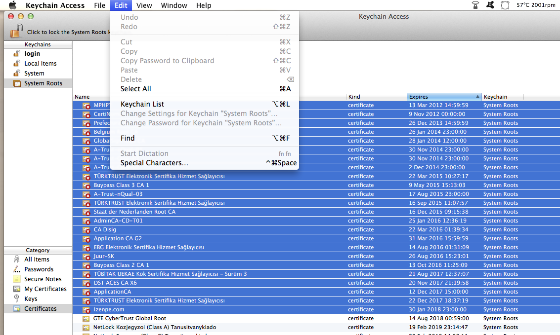Image resolution: width=560 pixels, height=335 pixels.
Task: Click the expiry date 9 May 2015 15:13:03
Action: (437, 185)
